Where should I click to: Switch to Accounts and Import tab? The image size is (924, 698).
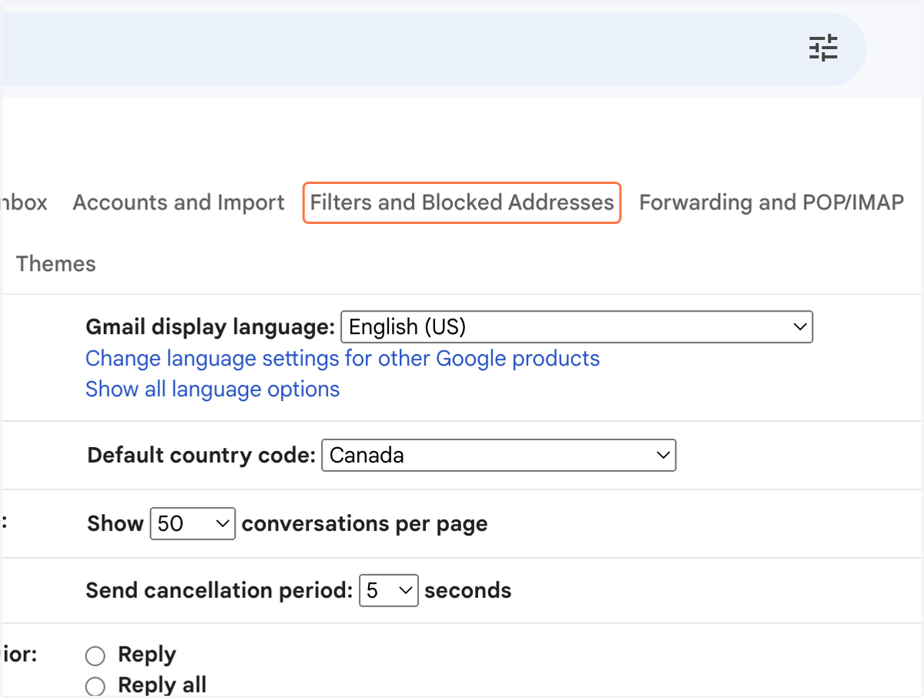(x=179, y=202)
